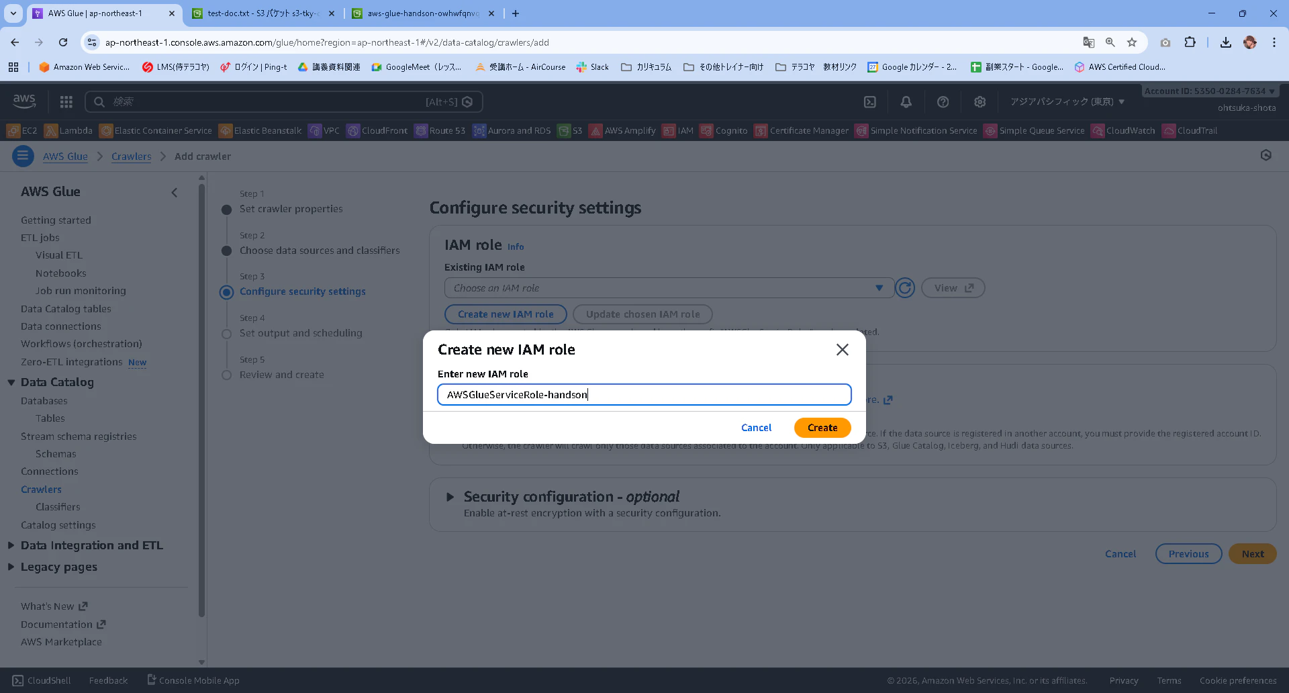Open Simple Notification Service shortcut
The height and width of the screenshot is (693, 1289).
[x=916, y=131]
